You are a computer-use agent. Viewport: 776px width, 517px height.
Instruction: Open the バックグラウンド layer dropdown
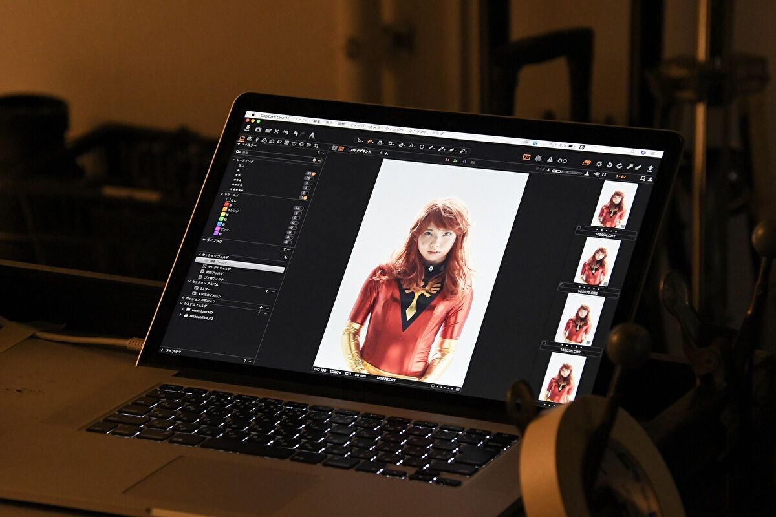pyautogui.click(x=366, y=151)
